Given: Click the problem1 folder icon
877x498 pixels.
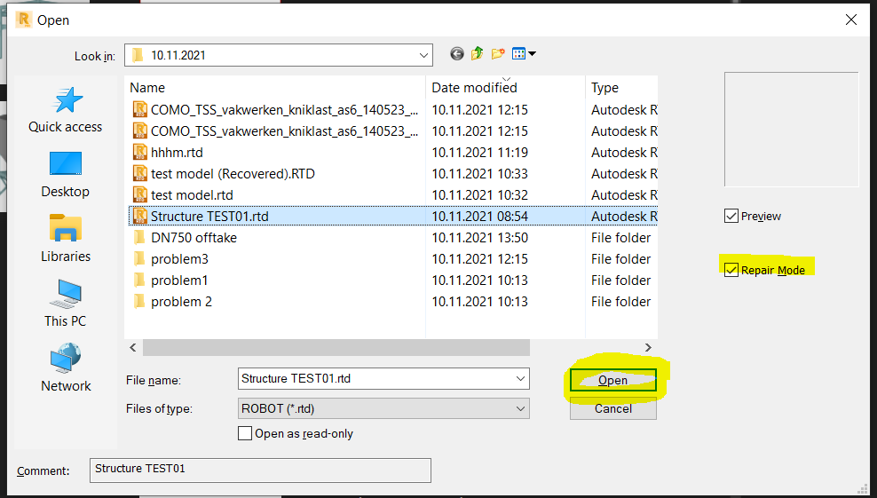Looking at the screenshot, I should 140,280.
